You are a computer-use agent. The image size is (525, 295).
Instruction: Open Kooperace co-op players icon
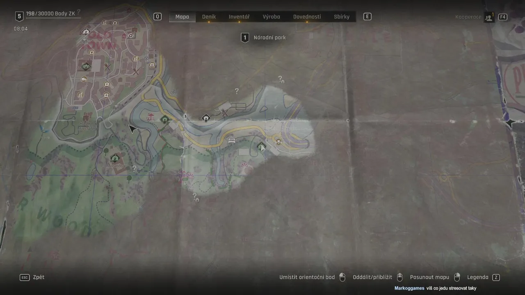[489, 17]
